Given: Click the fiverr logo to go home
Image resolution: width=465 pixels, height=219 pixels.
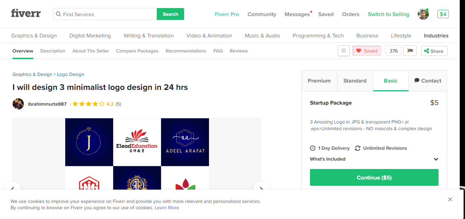Looking at the screenshot, I should [x=26, y=13].
